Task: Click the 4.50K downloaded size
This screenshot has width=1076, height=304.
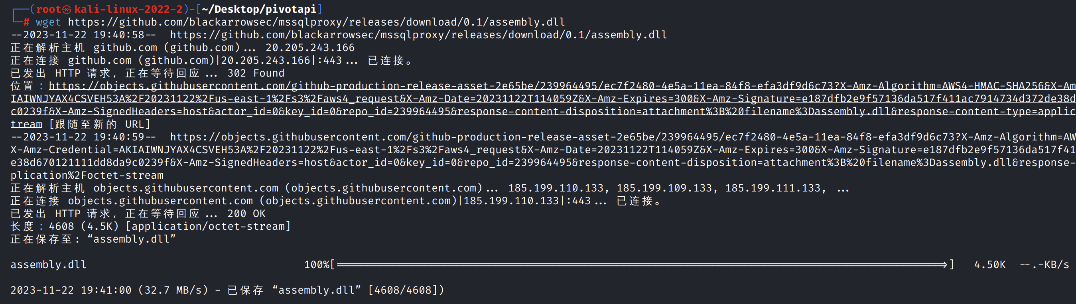Action: pyautogui.click(x=989, y=265)
